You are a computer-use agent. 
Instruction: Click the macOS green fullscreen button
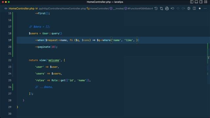(9, 2)
